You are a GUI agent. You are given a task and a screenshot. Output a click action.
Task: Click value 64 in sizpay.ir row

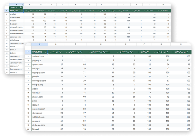[x=189, y=68]
